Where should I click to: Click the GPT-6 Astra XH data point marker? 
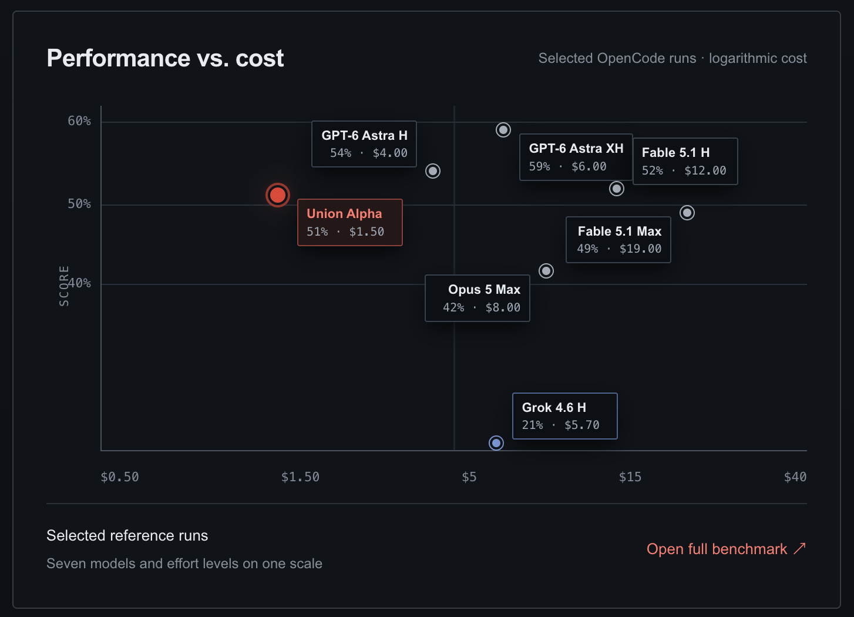point(503,130)
